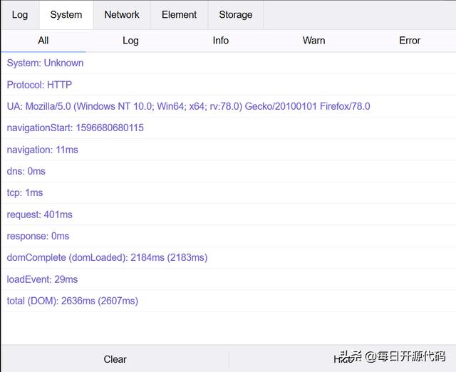Click the 'total (DOM): 2636ms' entry
The image size is (456, 372).
[x=73, y=301]
